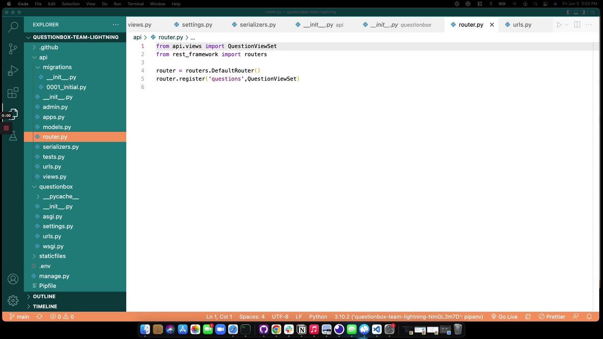
Task: Synchronize changes from status bar
Action: [x=40, y=317]
